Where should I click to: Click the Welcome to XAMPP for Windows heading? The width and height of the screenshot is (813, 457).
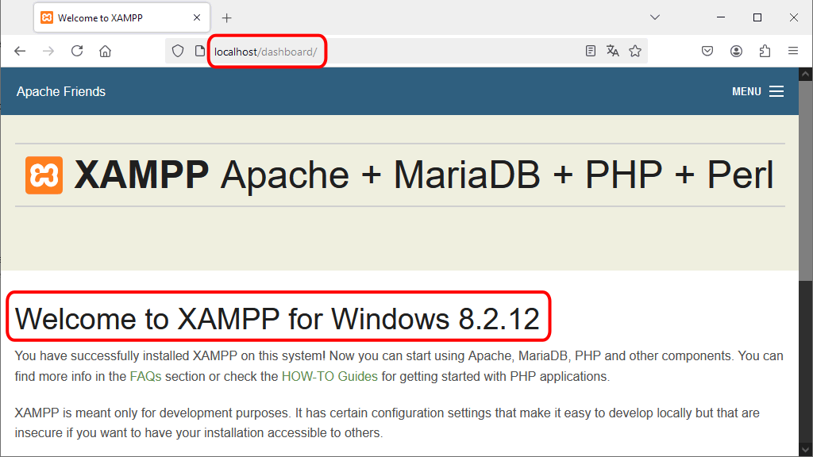(x=277, y=318)
